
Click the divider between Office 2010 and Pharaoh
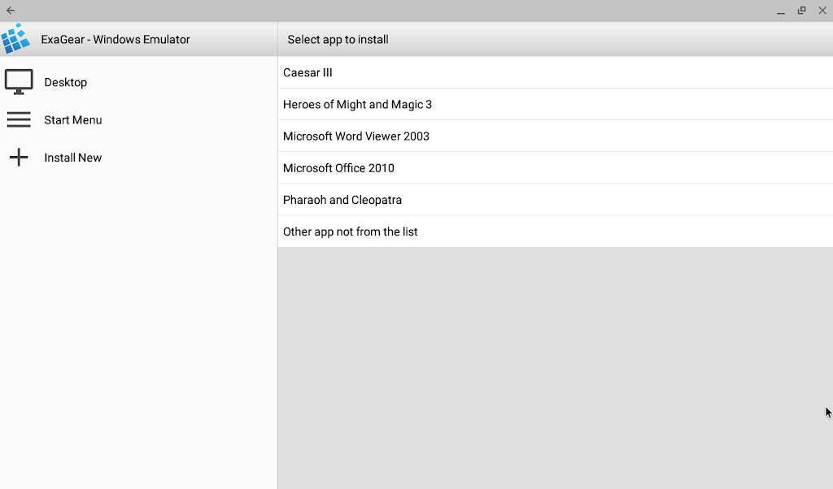click(x=556, y=184)
